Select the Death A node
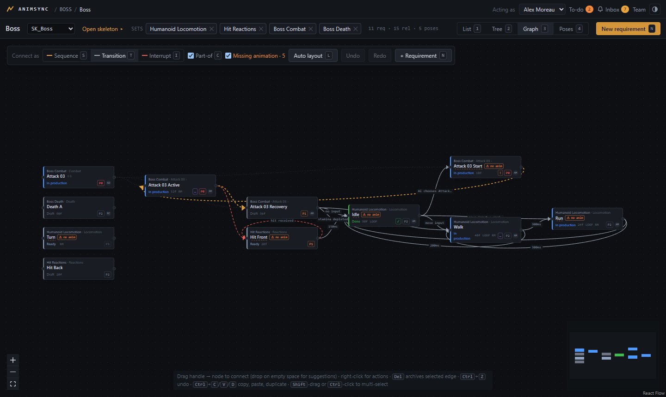This screenshot has height=397, width=666. click(x=79, y=207)
